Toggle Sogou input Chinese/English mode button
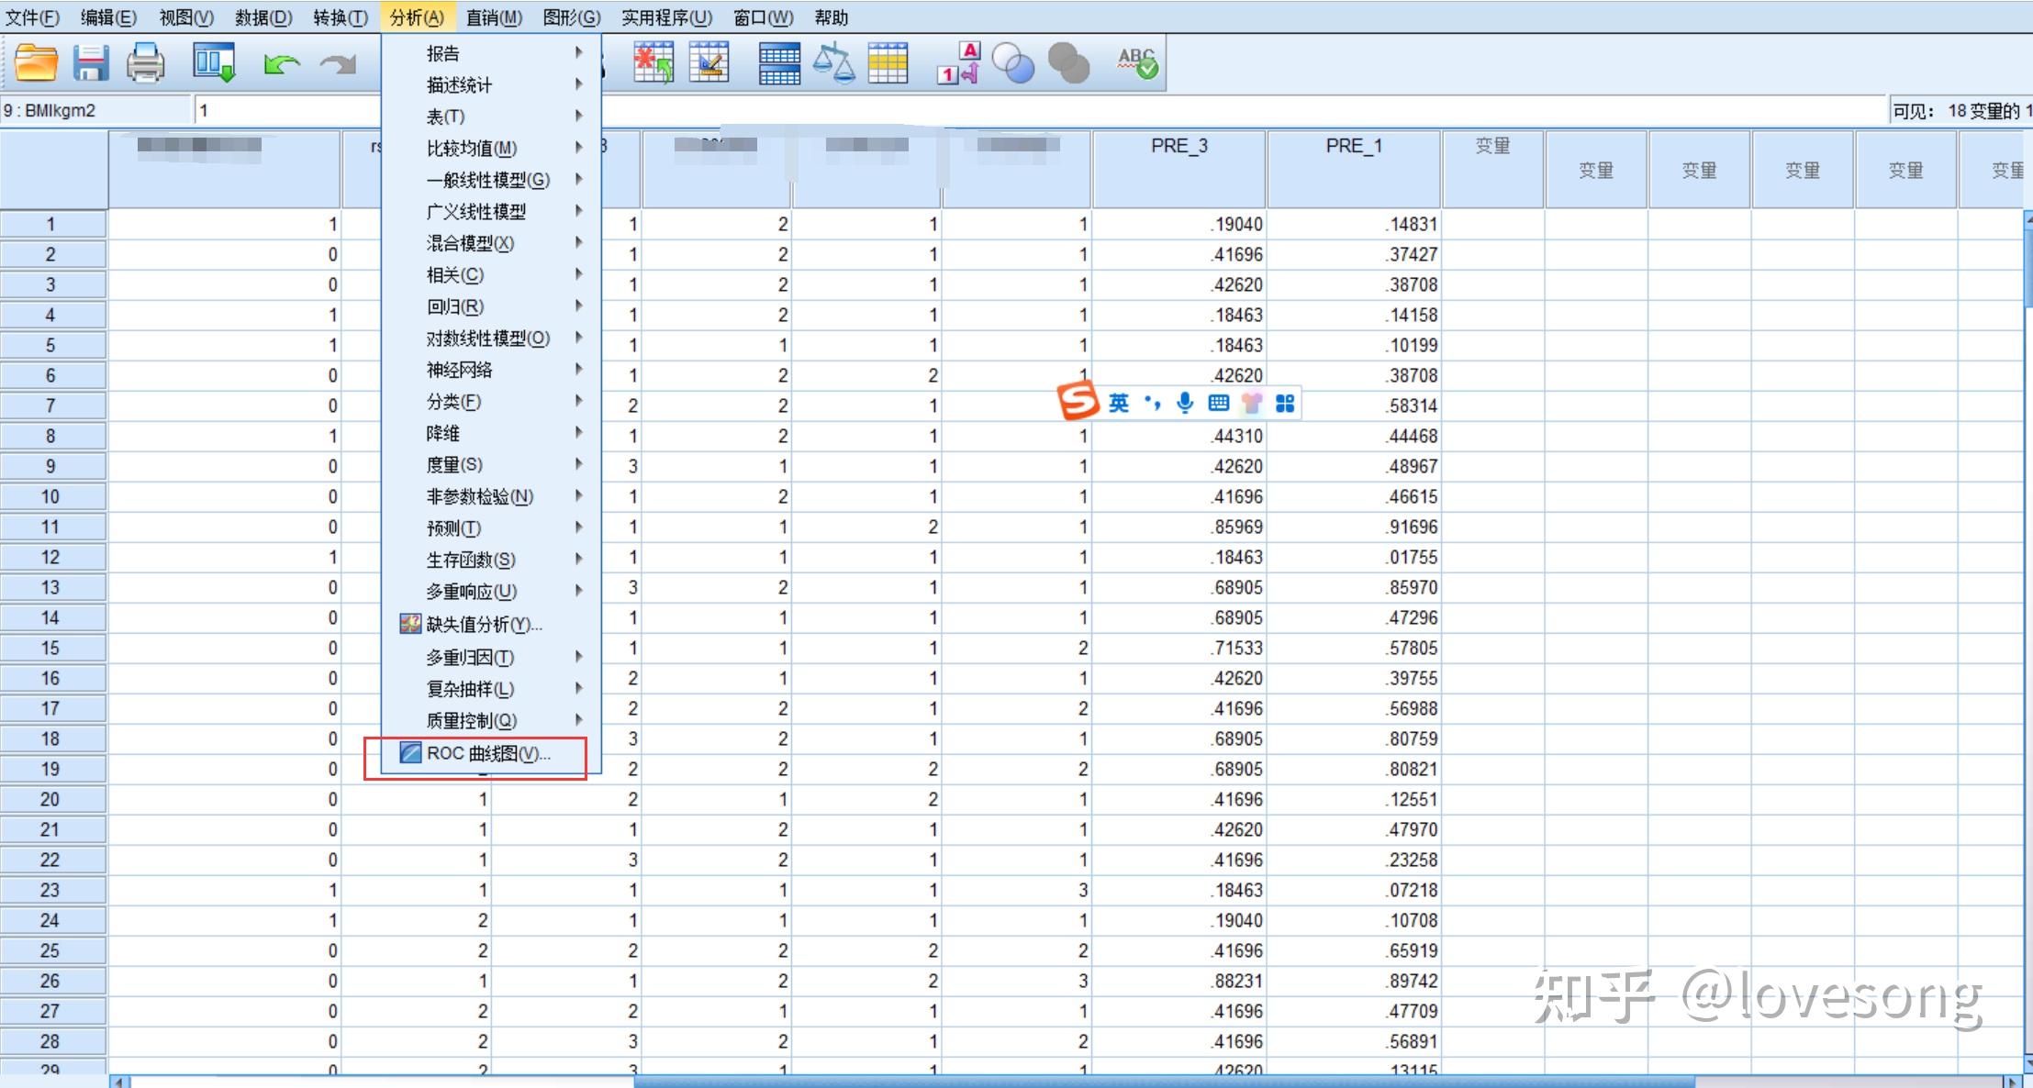2033x1088 pixels. [1118, 403]
